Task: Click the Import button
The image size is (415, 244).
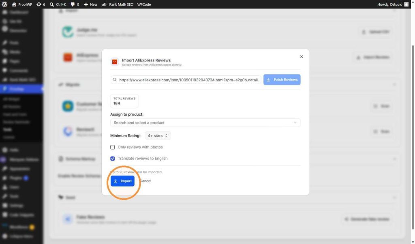Action: [x=122, y=181]
